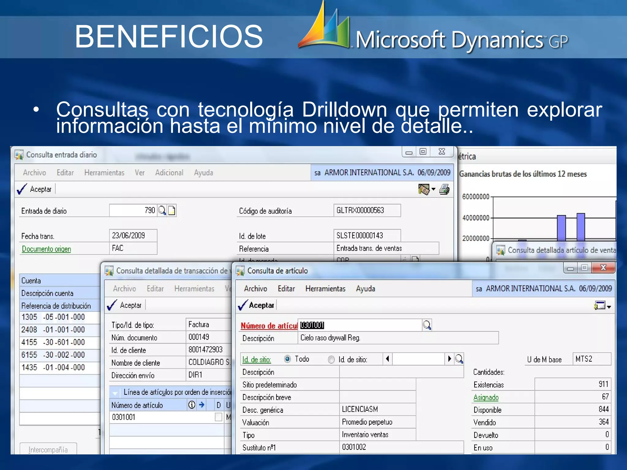Expand Línea de artículos por orden dropdown
This screenshot has width=627, height=470.
[x=115, y=393]
